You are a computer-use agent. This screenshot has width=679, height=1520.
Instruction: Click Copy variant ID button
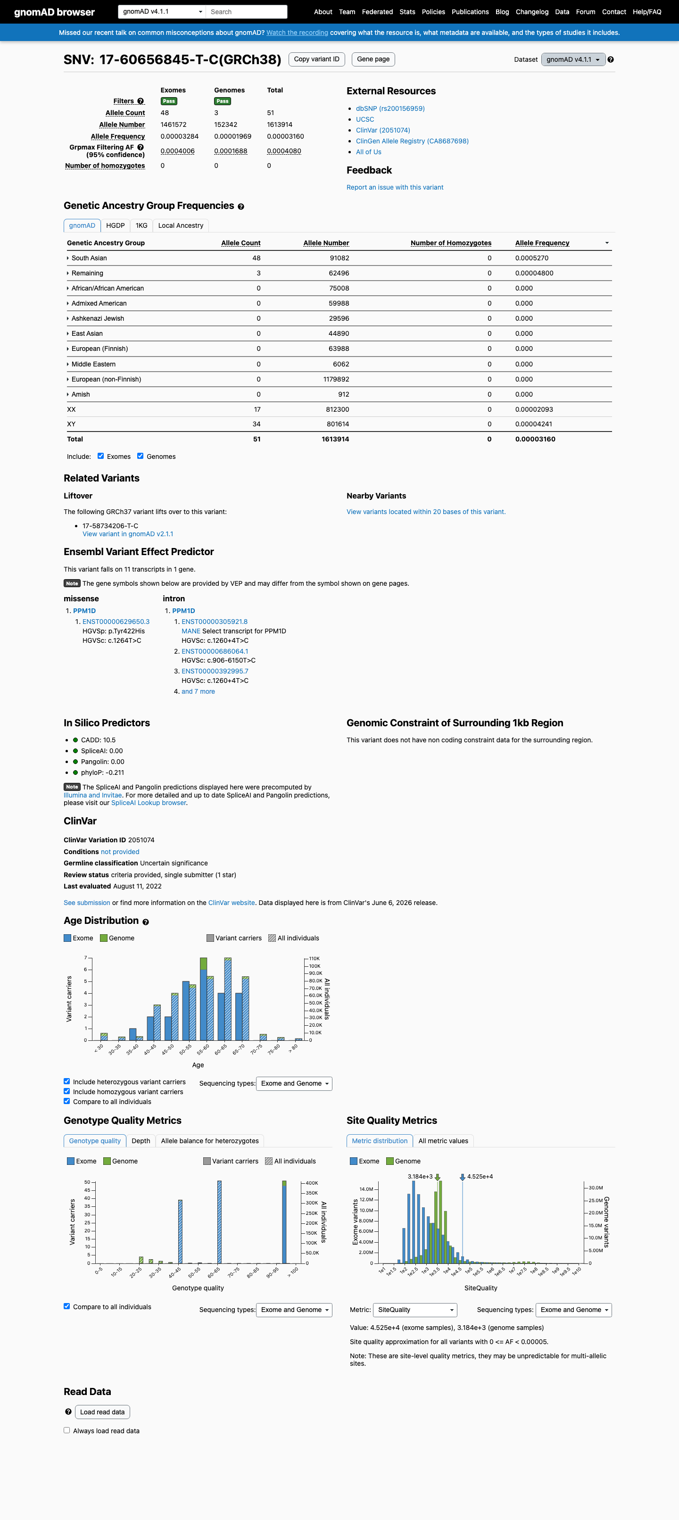tap(317, 59)
